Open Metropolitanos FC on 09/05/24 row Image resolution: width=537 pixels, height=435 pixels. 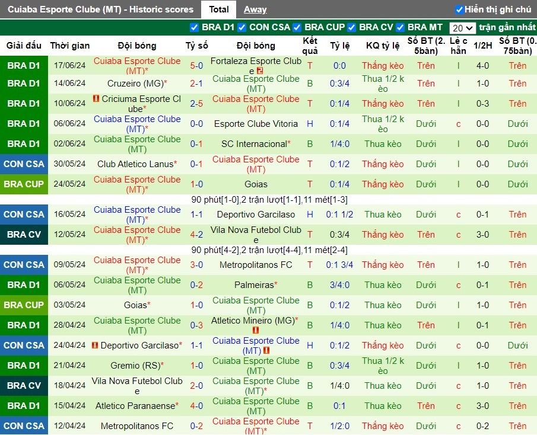point(256,265)
